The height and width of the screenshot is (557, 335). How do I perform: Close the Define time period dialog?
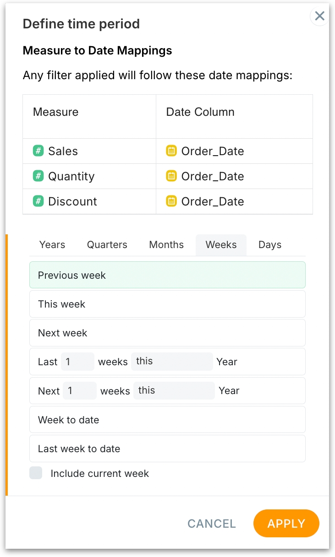click(319, 16)
